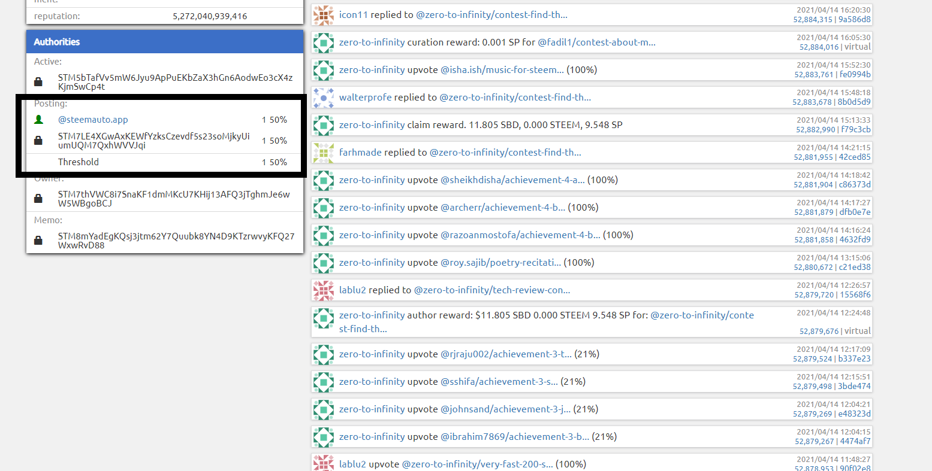Open transaction 4474af7
The width and height of the screenshot is (932, 471).
pyautogui.click(x=855, y=442)
